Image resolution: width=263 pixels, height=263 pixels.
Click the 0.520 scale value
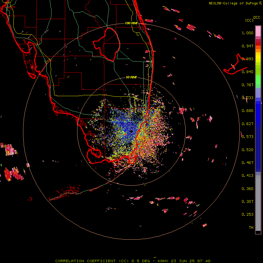click(248, 150)
